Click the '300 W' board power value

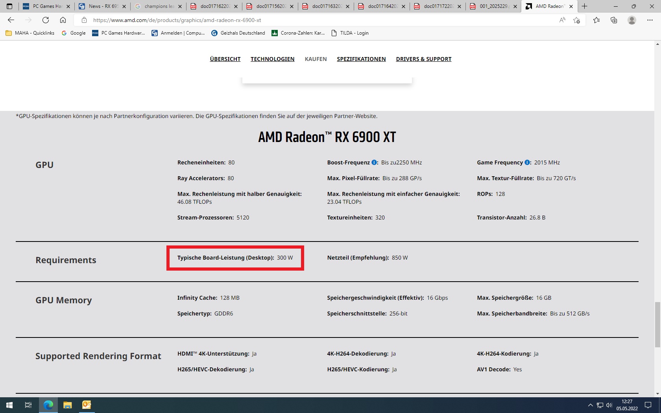coord(285,258)
